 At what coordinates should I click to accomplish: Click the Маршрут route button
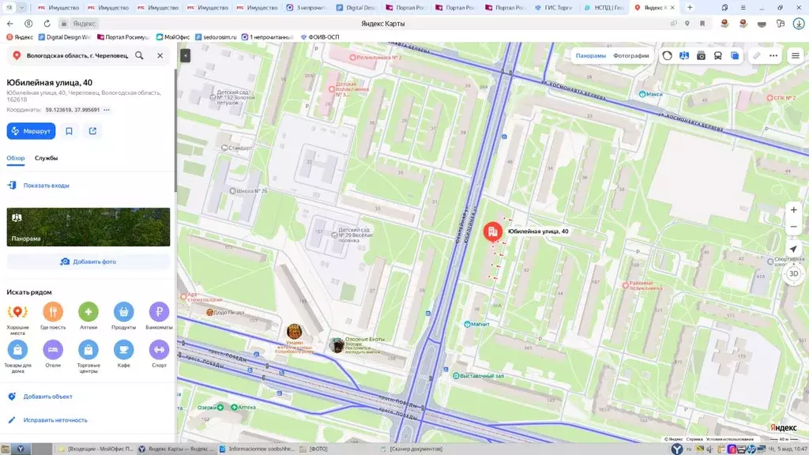pos(31,131)
